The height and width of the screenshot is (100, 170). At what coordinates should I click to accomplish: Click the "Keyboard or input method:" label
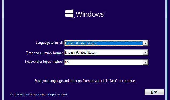coord(44,62)
